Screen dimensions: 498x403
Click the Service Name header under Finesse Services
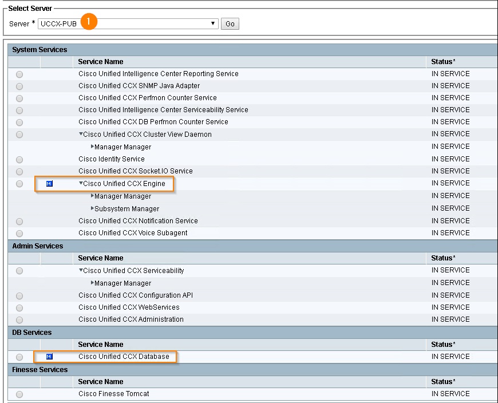(x=101, y=382)
